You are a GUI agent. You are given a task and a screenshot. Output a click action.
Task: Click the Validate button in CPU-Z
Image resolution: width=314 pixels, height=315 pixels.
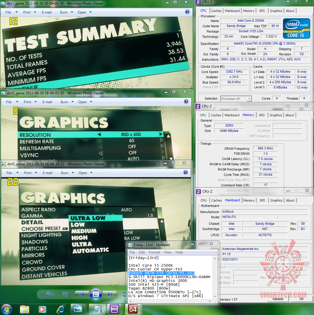click(278, 299)
